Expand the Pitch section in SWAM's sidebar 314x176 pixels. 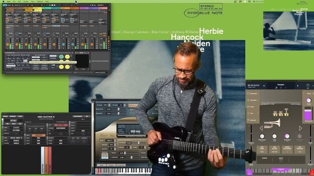[x=253, y=113]
